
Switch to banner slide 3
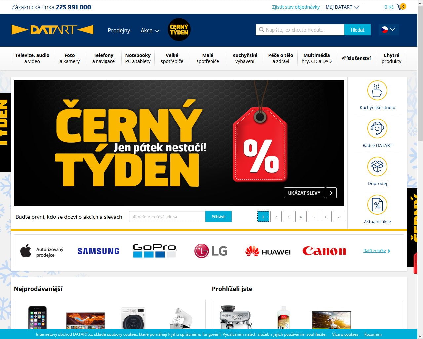point(288,217)
